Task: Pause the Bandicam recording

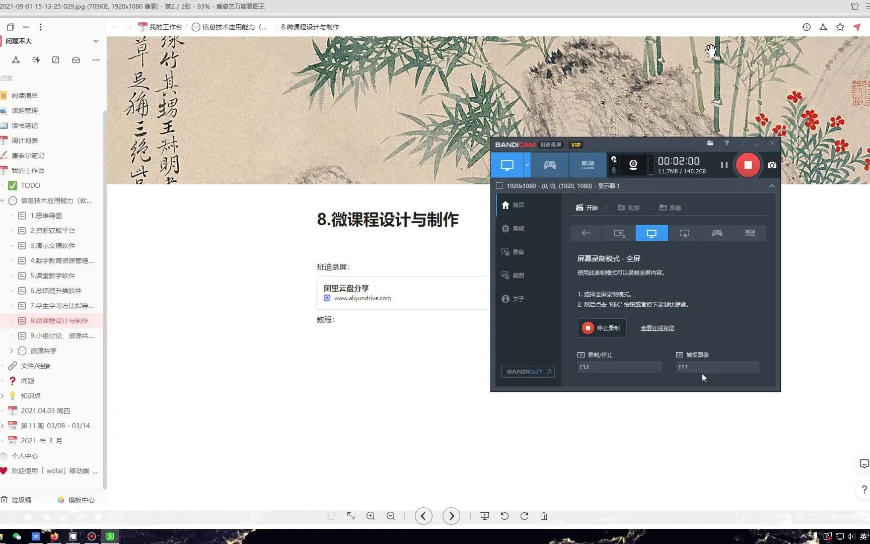Action: [x=724, y=165]
